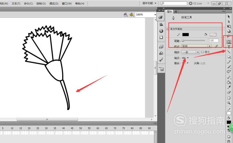
Task: Open the Project panel icon
Action: (x=161, y=69)
